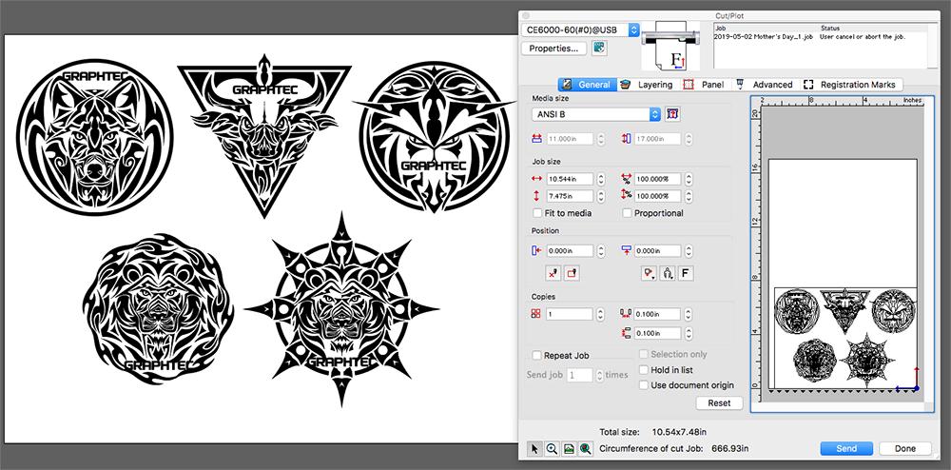Click the Reset button
The image size is (951, 470).
[x=719, y=402]
